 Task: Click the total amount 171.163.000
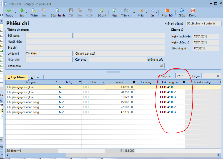pyautogui.click(x=120, y=151)
